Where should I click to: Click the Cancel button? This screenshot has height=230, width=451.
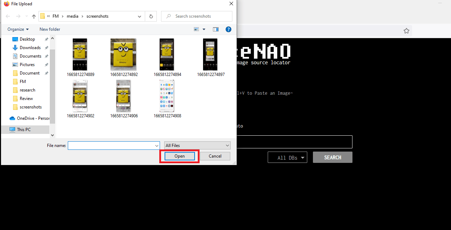tap(215, 156)
